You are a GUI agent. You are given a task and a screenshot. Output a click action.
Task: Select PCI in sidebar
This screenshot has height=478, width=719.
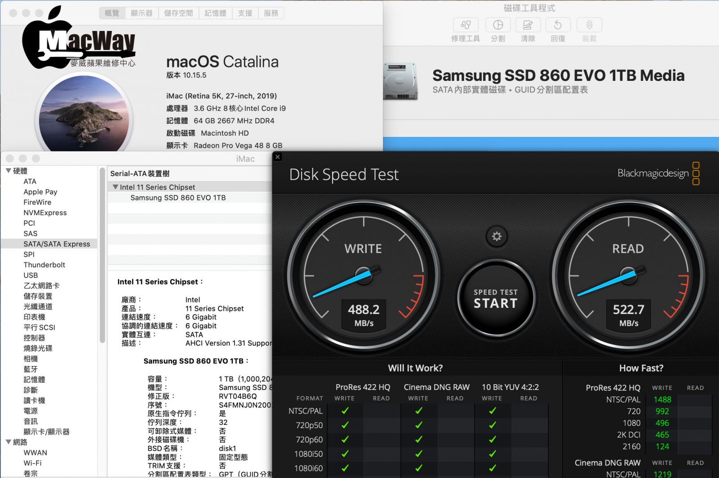pyautogui.click(x=29, y=223)
